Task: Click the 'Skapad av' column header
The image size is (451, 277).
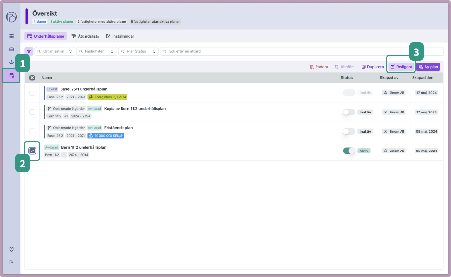Action: point(389,78)
